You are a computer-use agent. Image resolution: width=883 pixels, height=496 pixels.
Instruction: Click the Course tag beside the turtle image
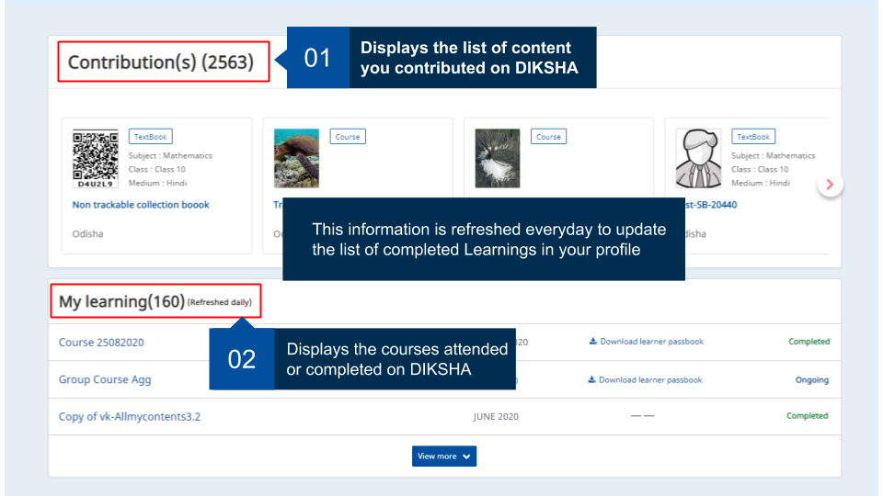(x=348, y=137)
